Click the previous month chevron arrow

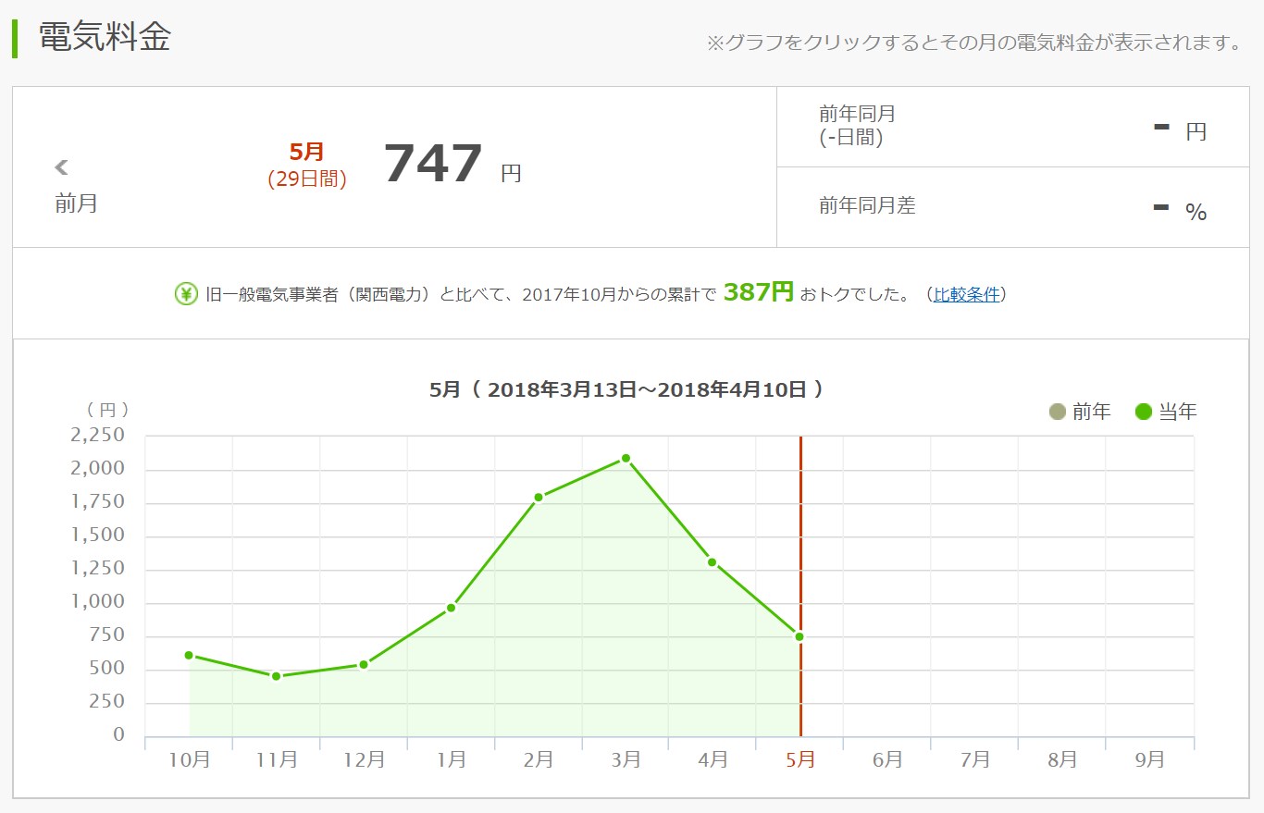tap(62, 167)
